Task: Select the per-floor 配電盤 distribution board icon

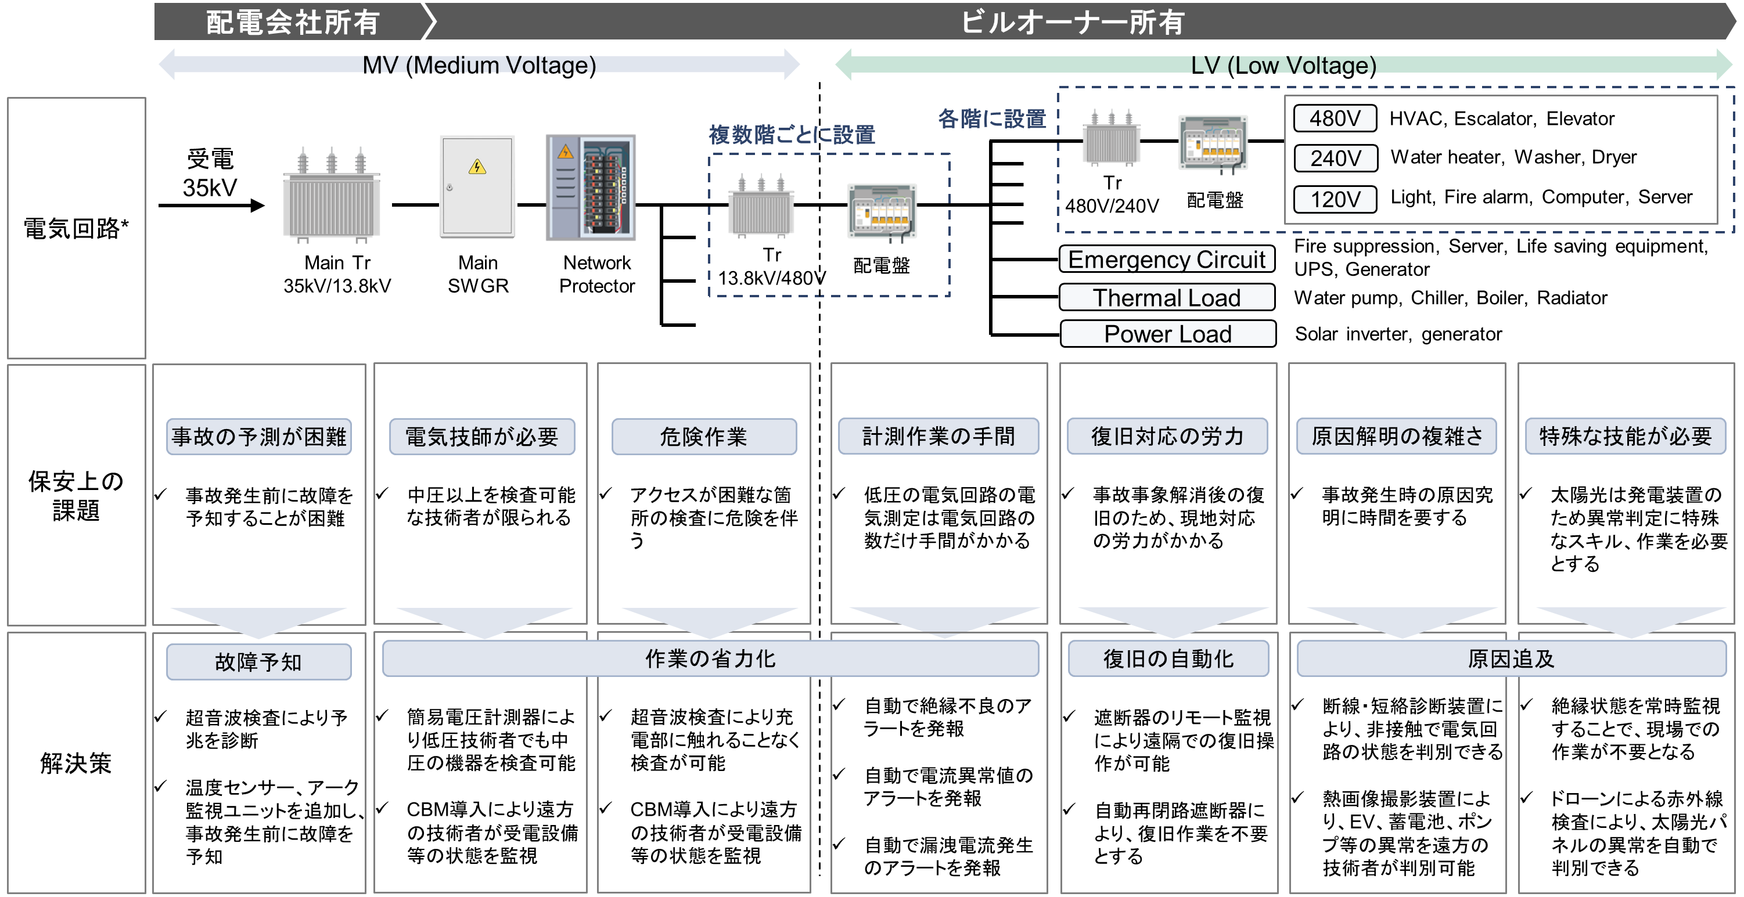Action: coord(1213,142)
